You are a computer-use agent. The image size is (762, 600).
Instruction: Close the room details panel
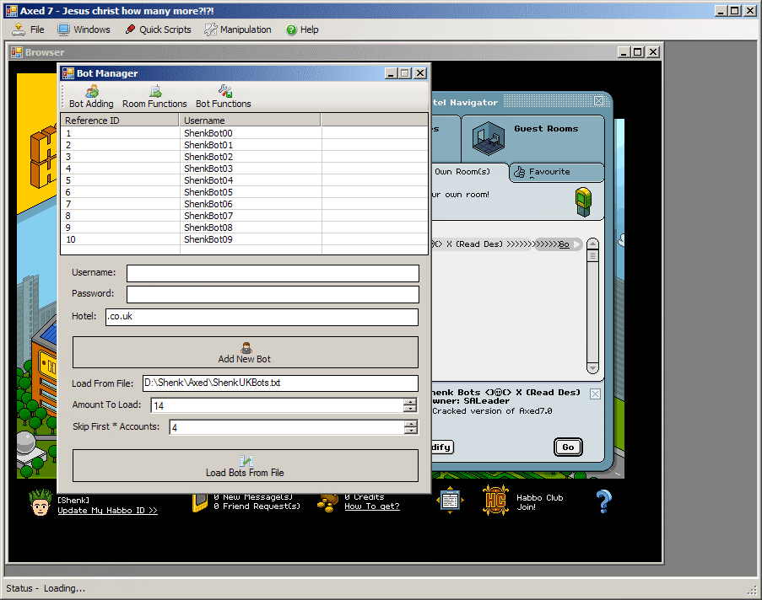click(x=595, y=394)
